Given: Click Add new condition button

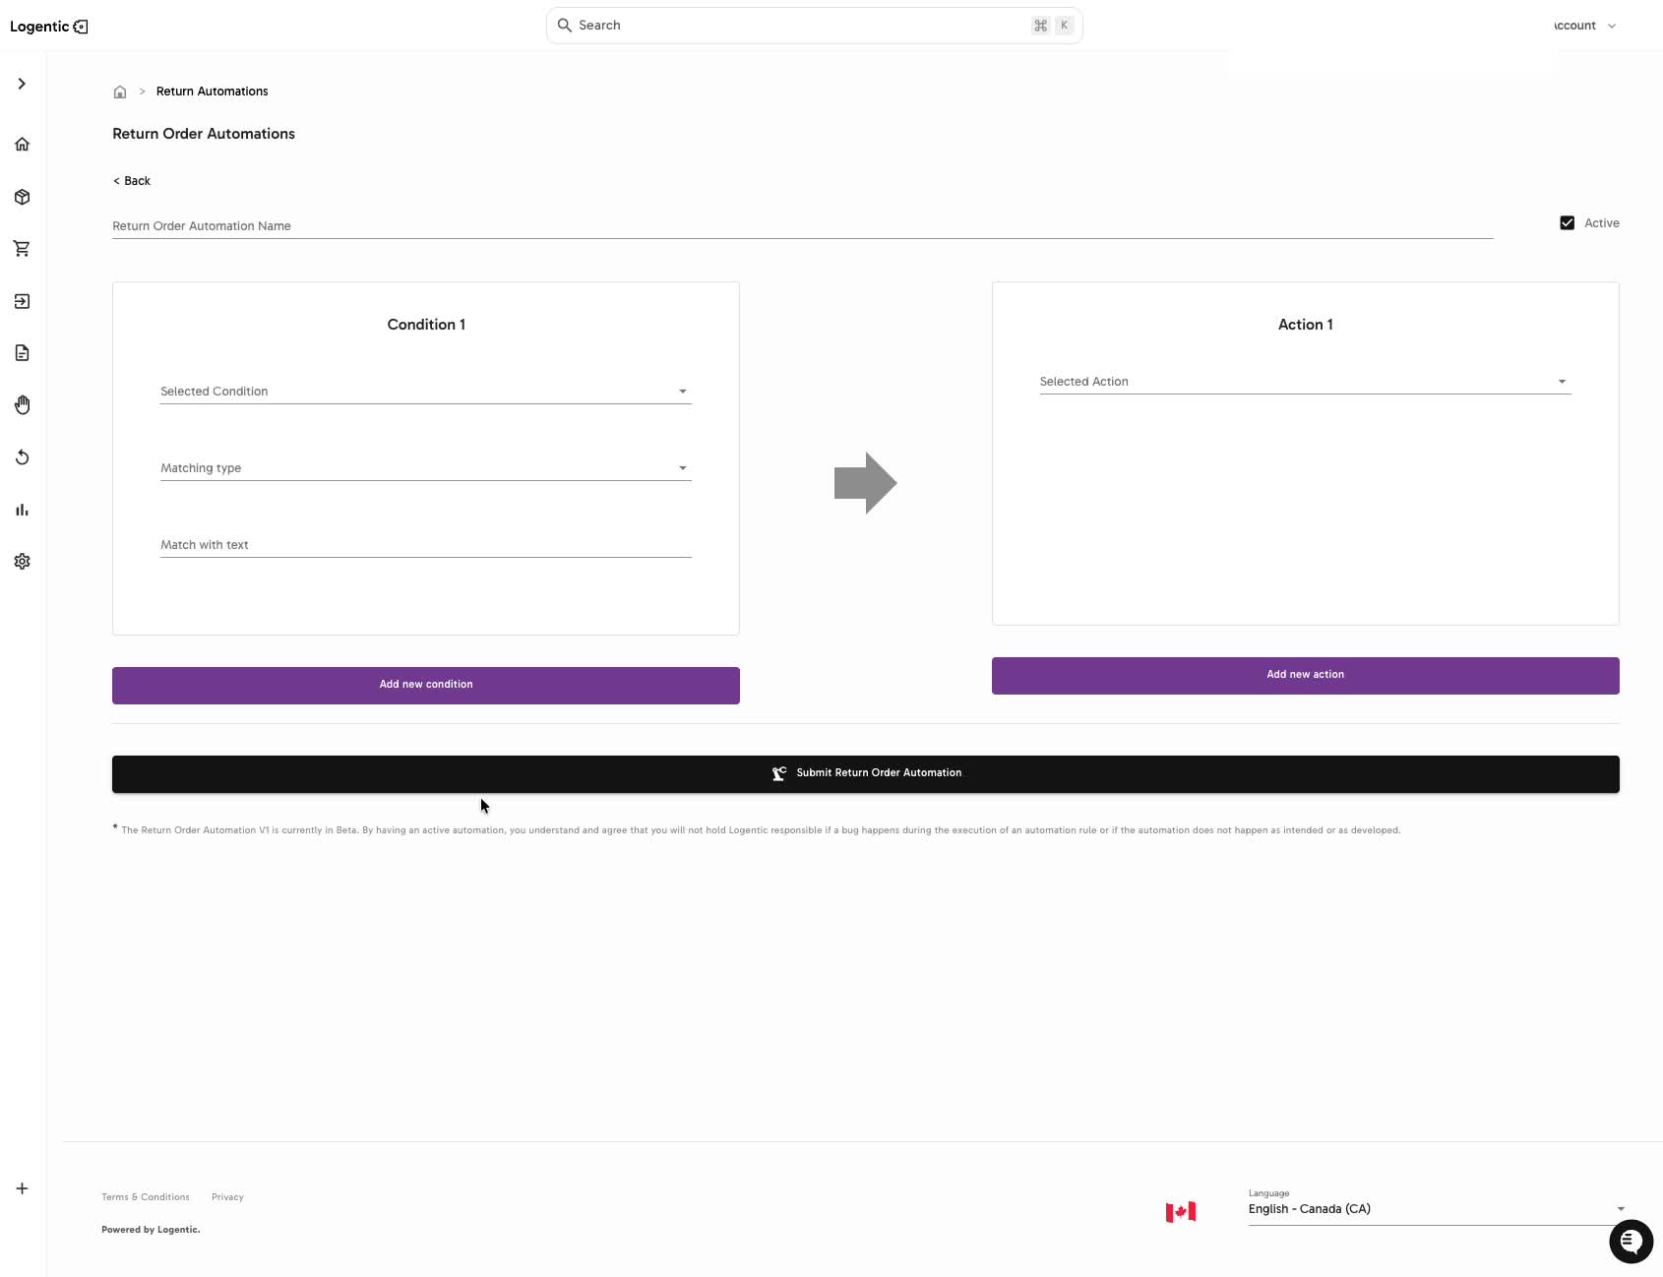Looking at the screenshot, I should [x=426, y=686].
